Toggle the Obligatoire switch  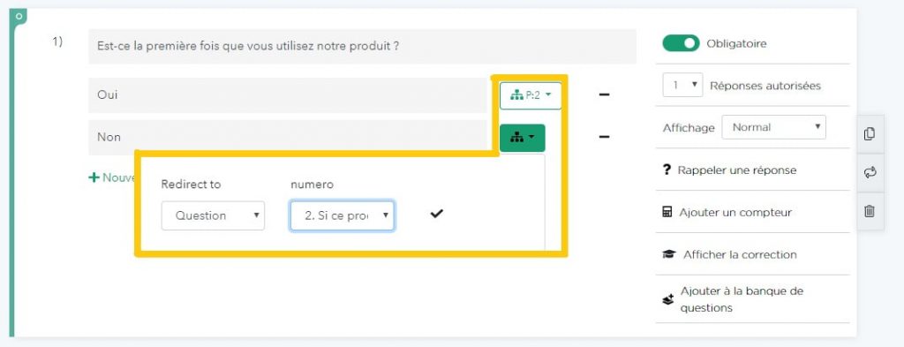coord(681,43)
